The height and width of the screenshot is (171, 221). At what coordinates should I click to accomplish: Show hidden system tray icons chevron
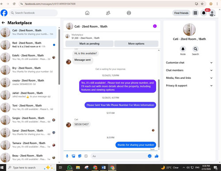click(184, 167)
